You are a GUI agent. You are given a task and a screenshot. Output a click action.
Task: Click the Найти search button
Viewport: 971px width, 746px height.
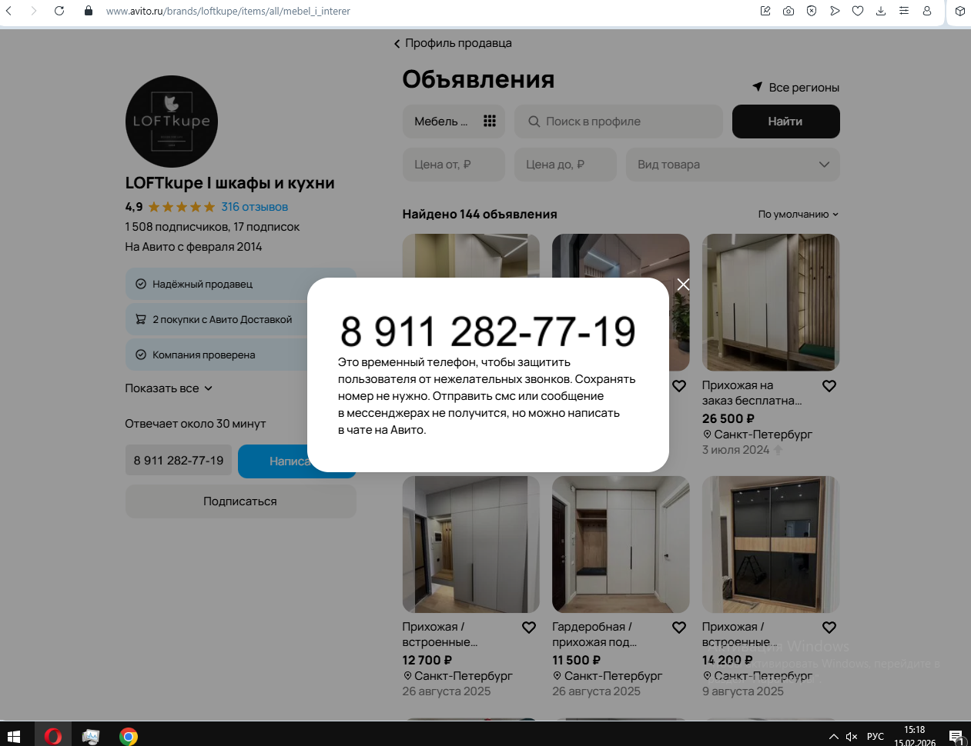pos(785,122)
